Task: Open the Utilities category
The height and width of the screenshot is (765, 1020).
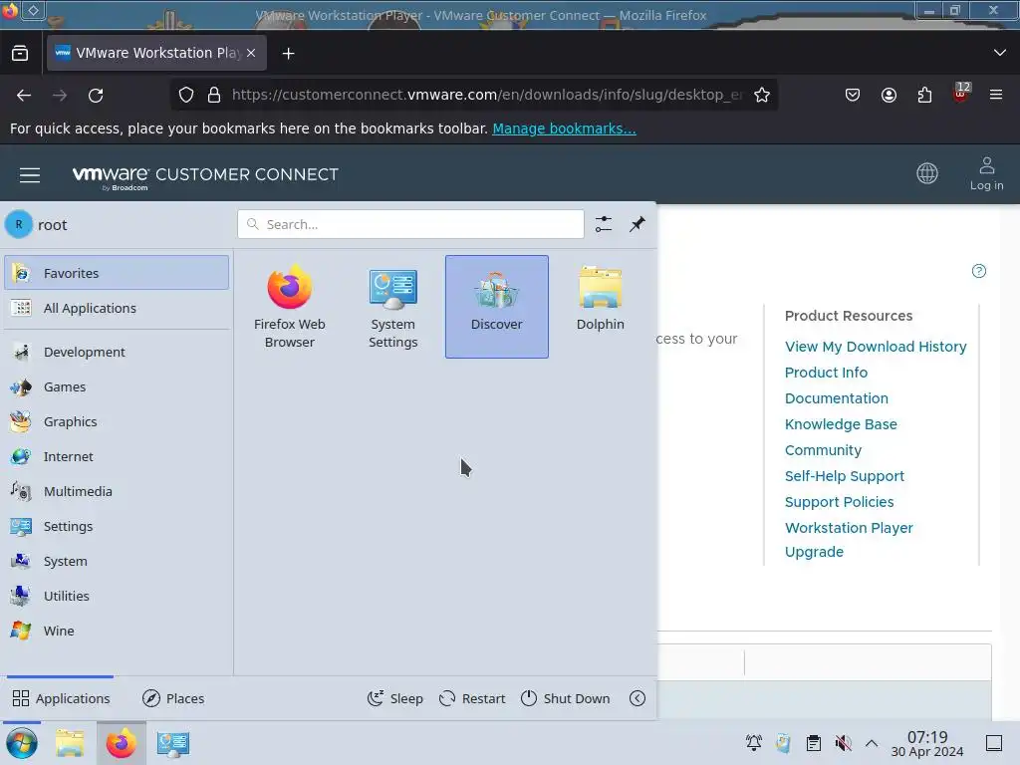Action: 117,596
